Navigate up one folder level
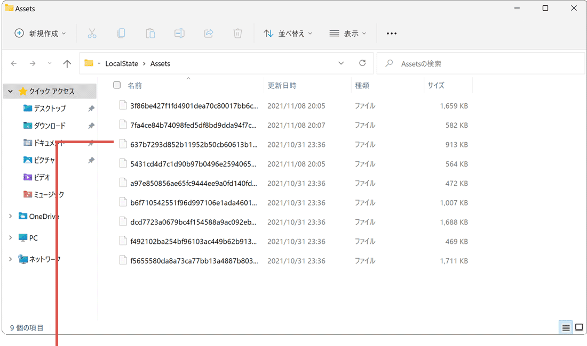 [67, 63]
